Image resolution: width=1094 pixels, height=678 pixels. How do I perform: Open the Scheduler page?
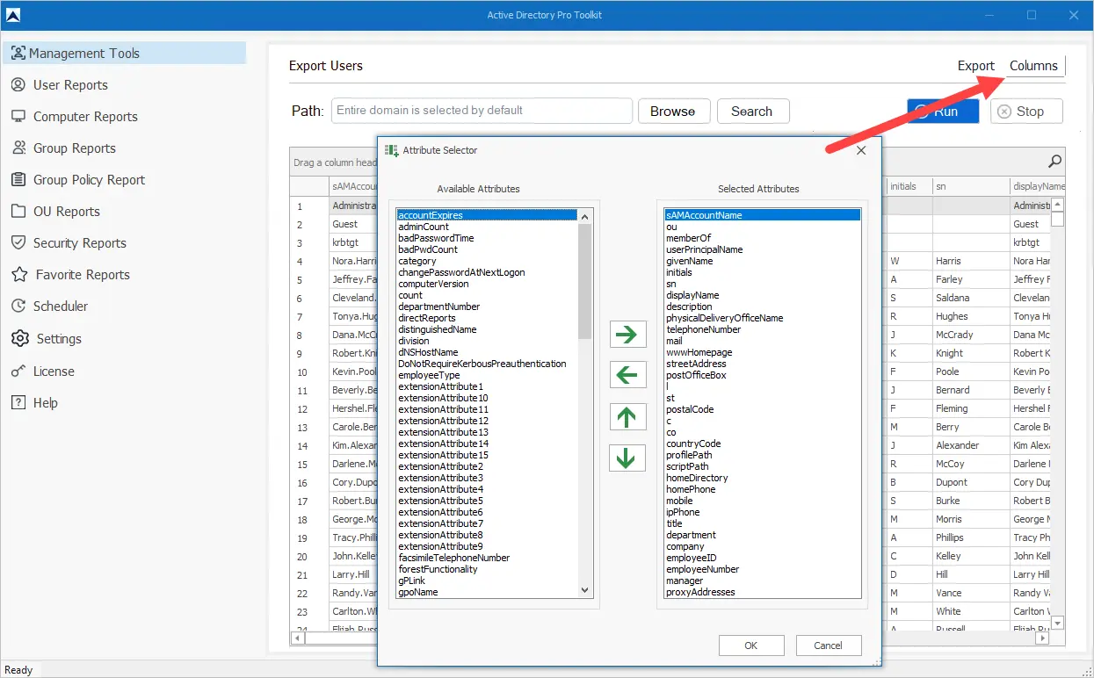click(61, 307)
